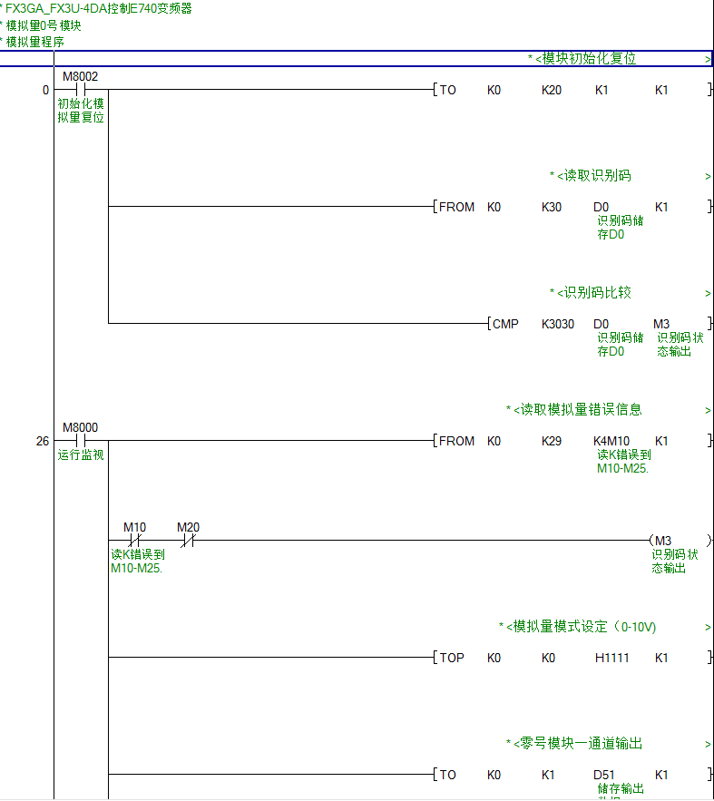Click the TO instruction with K20
Image resolution: width=714 pixels, height=801 pixels.
448,91
